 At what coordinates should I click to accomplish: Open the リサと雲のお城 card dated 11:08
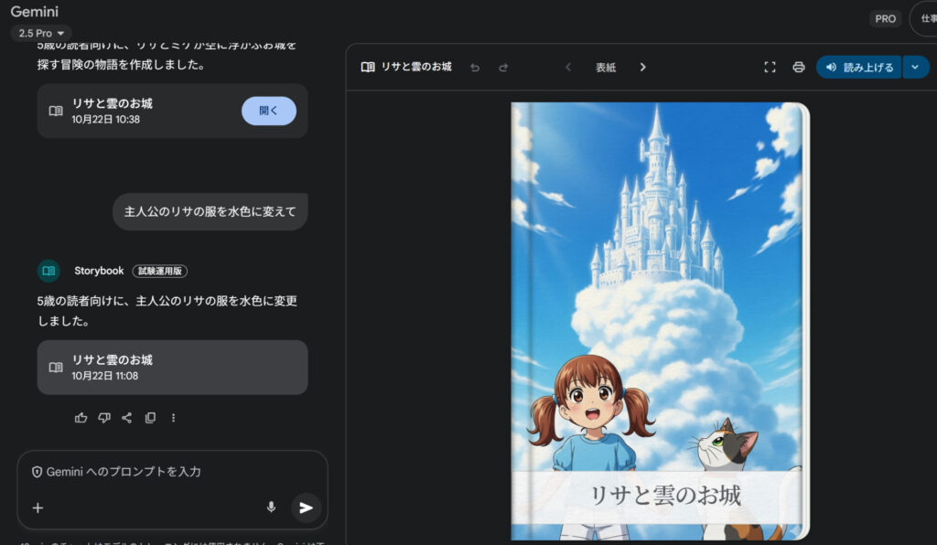coord(172,368)
